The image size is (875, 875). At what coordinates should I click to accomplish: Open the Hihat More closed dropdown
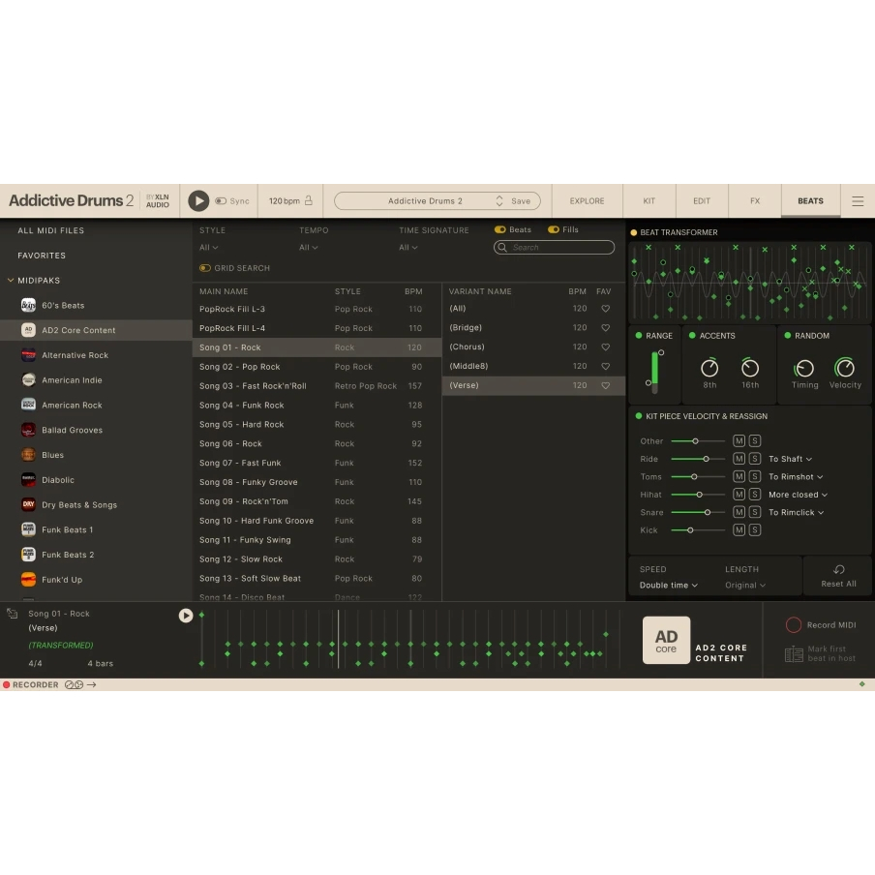coord(798,495)
